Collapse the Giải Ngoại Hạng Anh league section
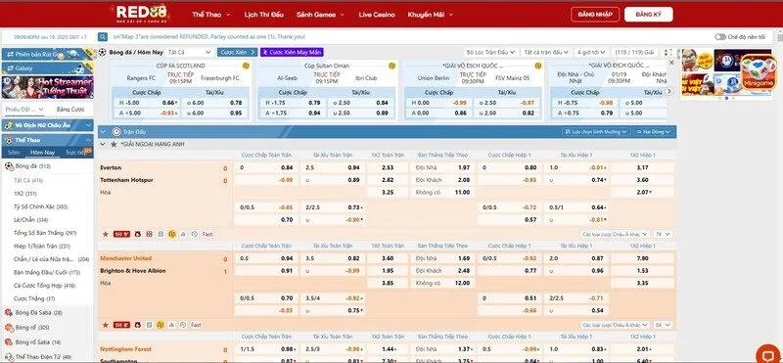This screenshot has height=363, width=783. tap(103, 144)
